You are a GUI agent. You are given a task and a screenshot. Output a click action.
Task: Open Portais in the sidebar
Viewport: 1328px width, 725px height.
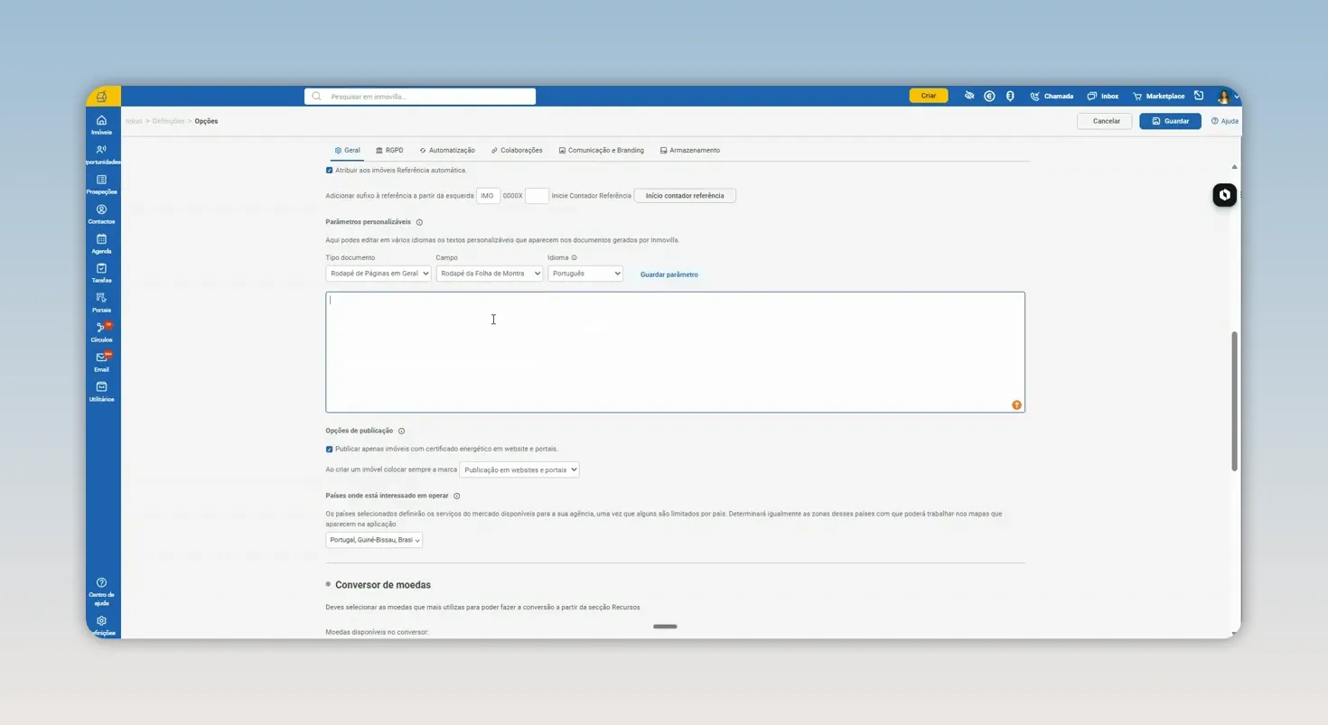(101, 302)
